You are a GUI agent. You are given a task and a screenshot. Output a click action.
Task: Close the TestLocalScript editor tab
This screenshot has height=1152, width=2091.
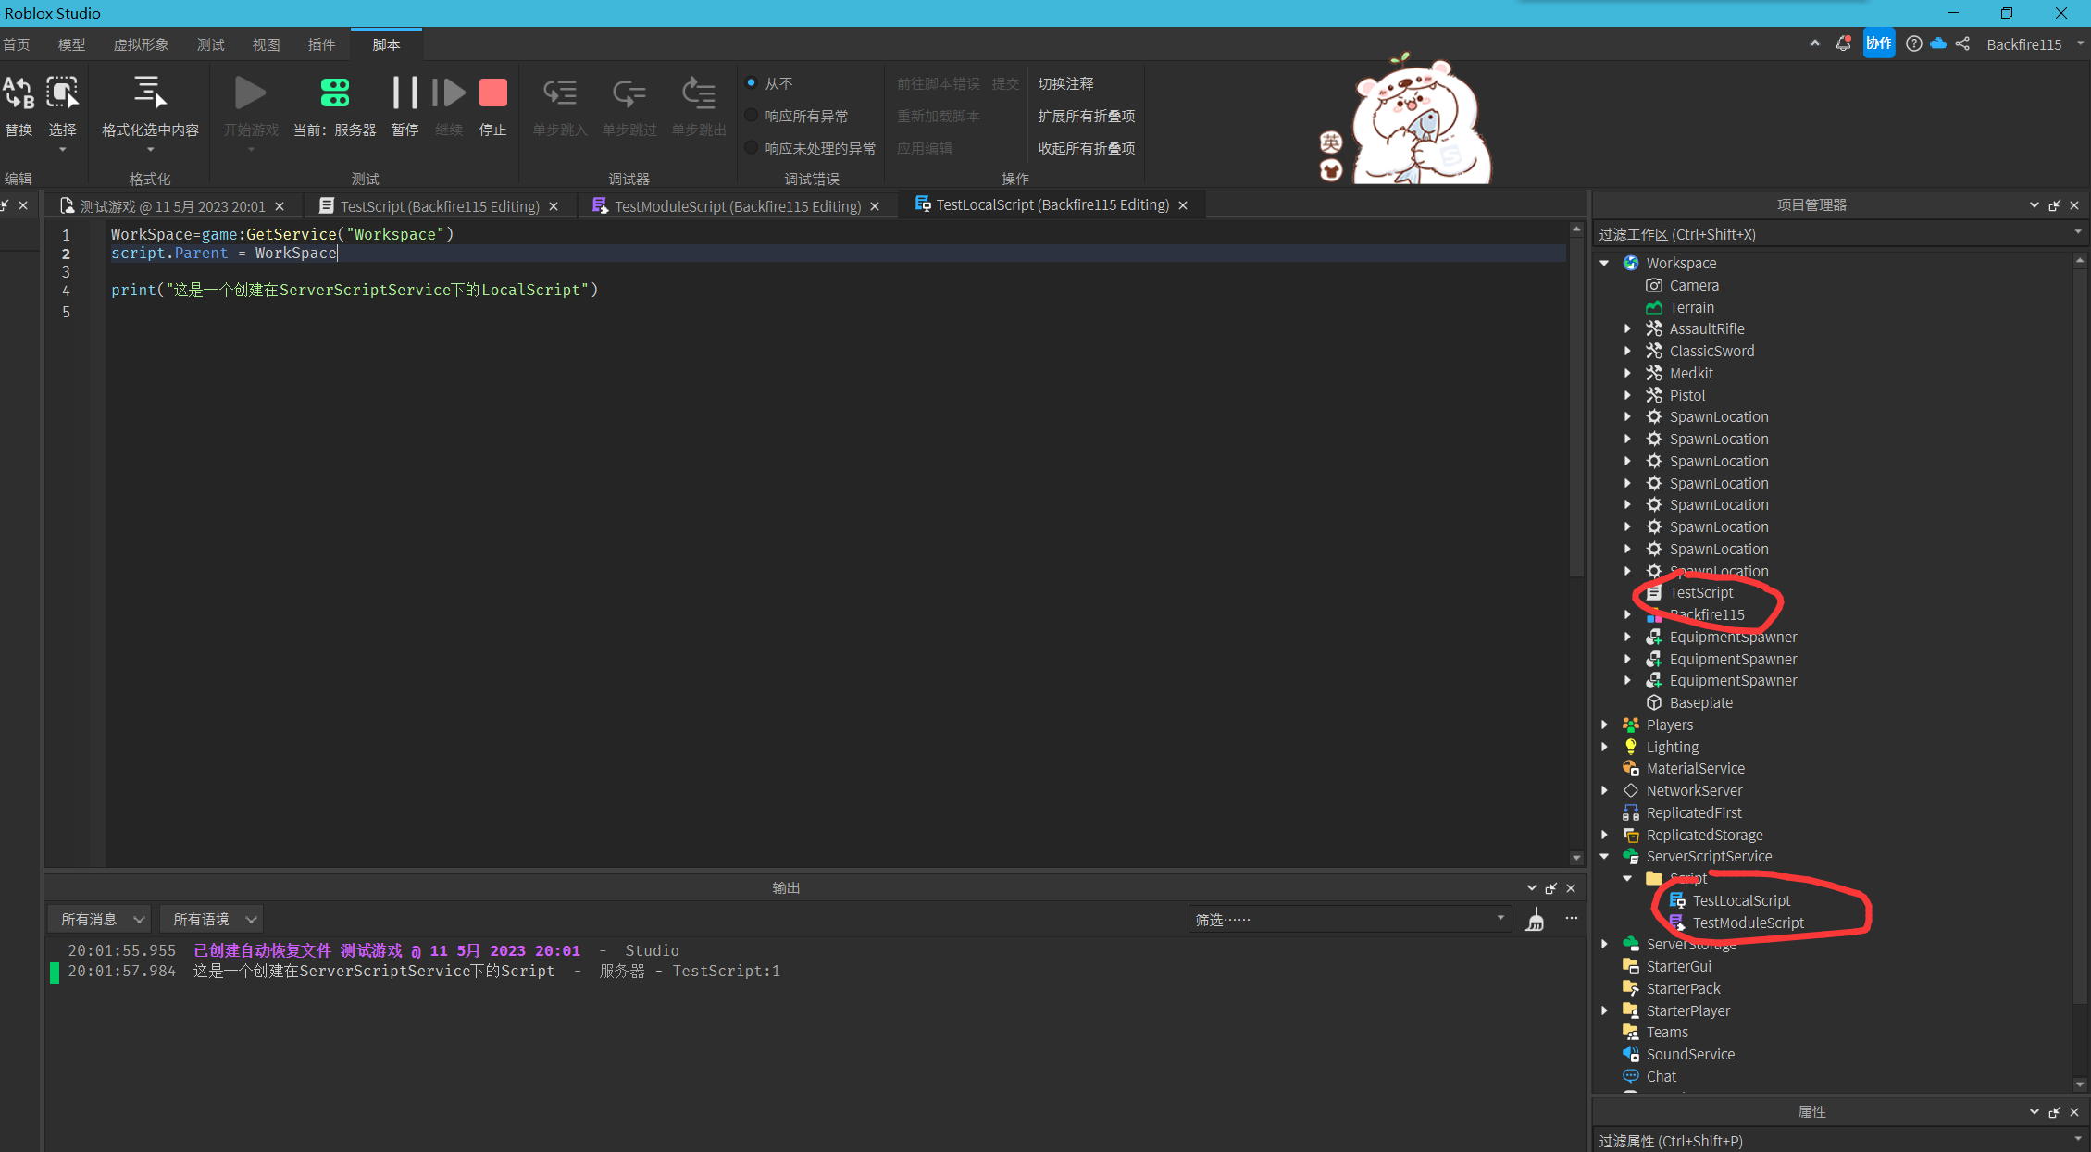pos(1183,205)
